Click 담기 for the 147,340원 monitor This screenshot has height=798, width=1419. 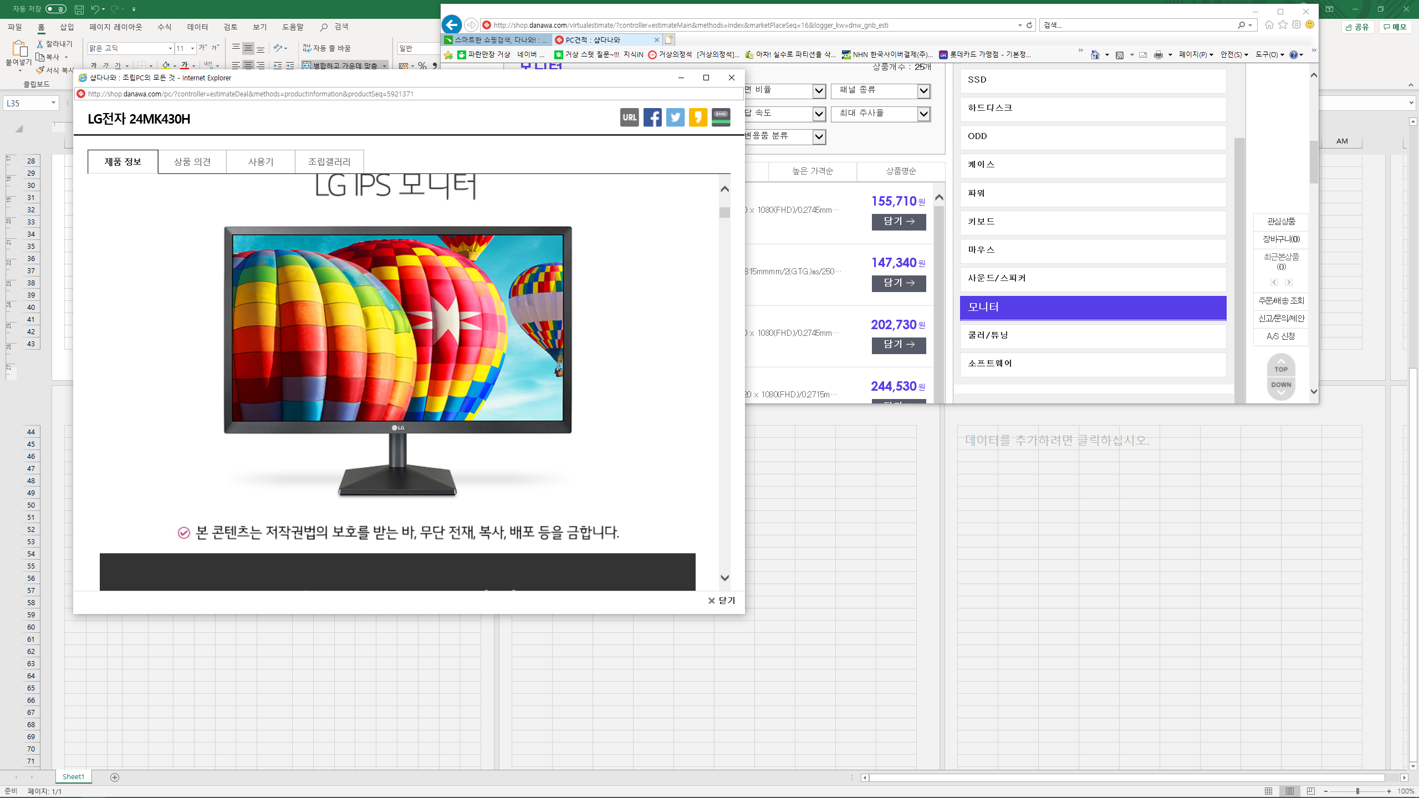pos(899,283)
